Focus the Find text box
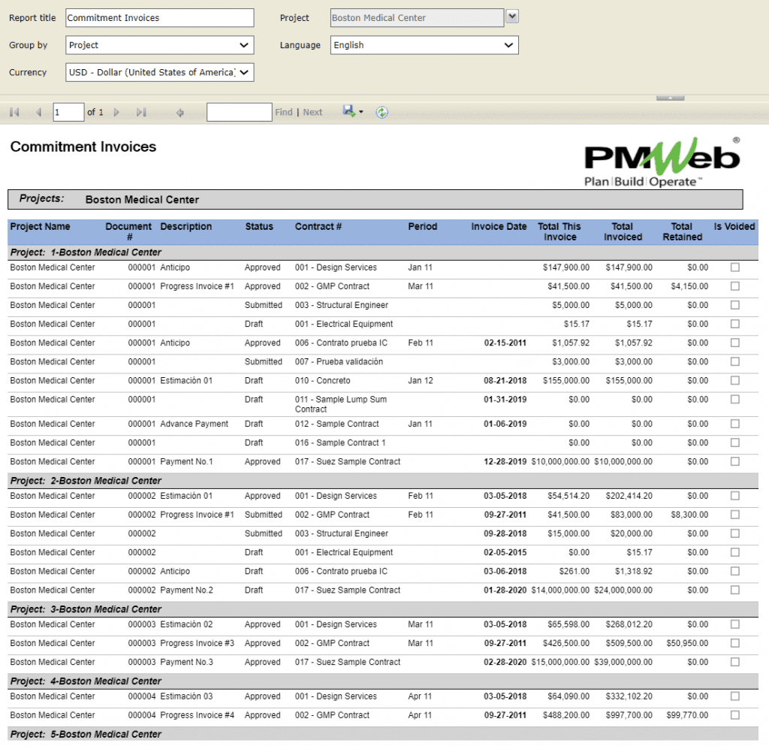The height and width of the screenshot is (746, 769). click(x=239, y=113)
